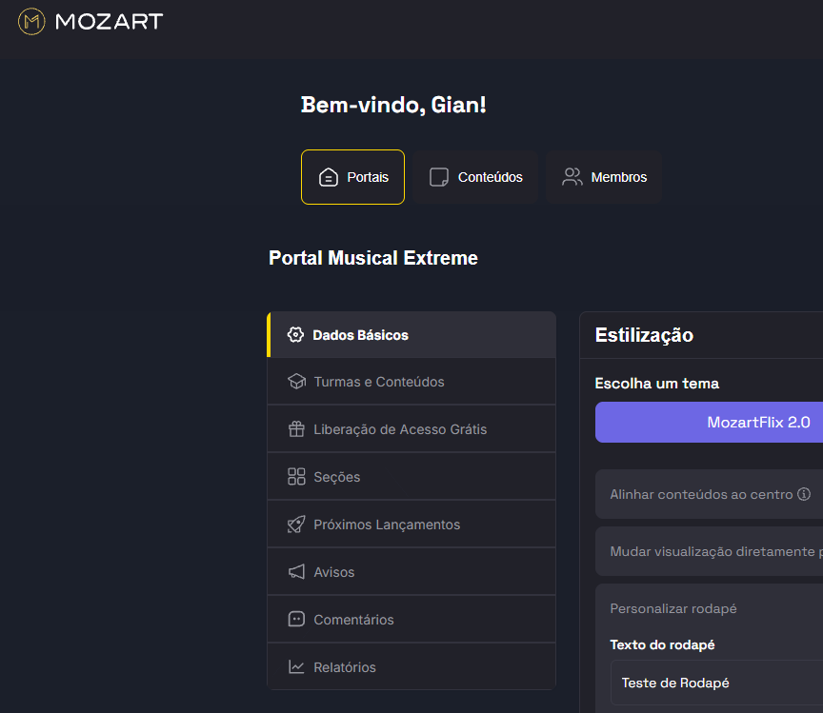
Task: Go to Liberação de Acesso Grátis section
Action: pos(400,429)
